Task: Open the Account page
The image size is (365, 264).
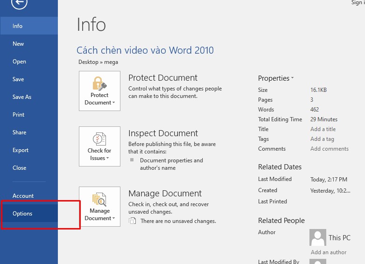Action: [x=29, y=195]
